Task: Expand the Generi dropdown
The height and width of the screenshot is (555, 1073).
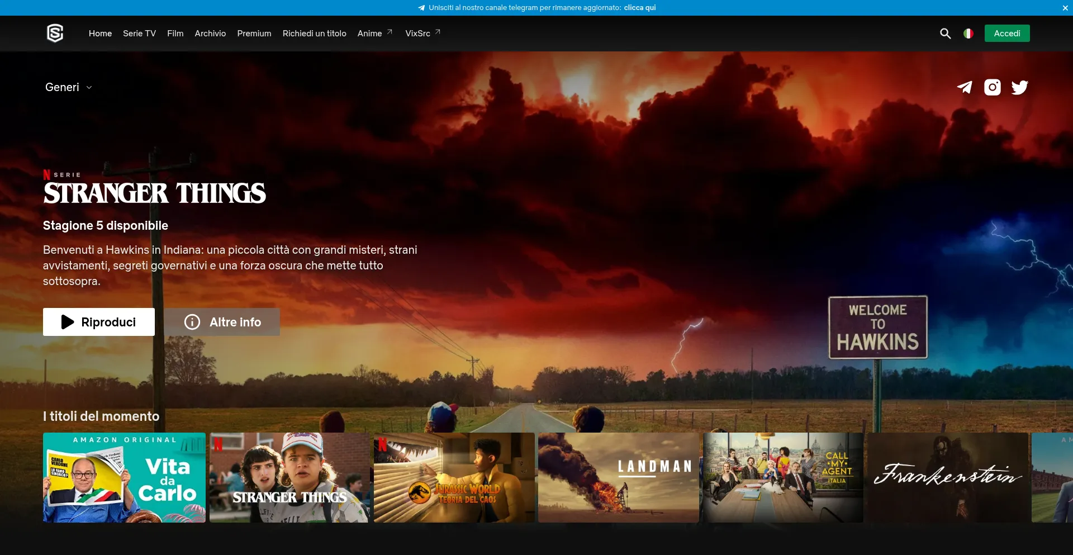Action: pyautogui.click(x=68, y=87)
